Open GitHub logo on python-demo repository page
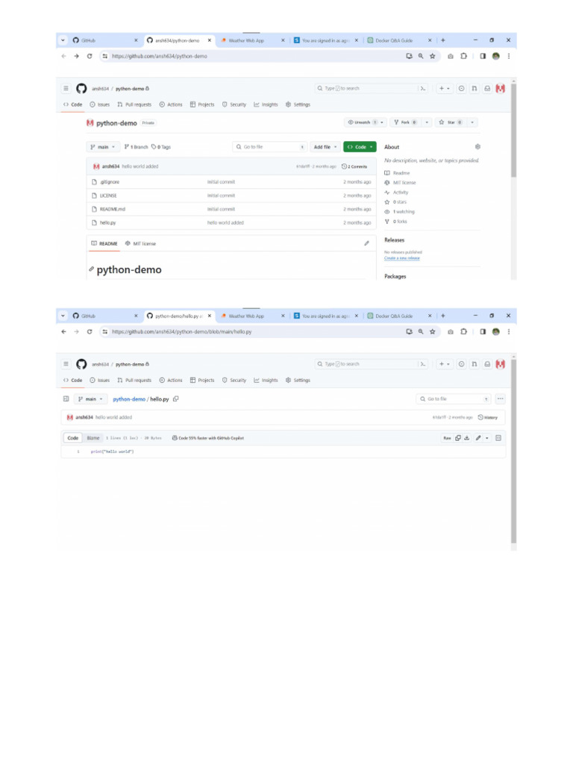This screenshot has width=573, height=764. pos(81,88)
